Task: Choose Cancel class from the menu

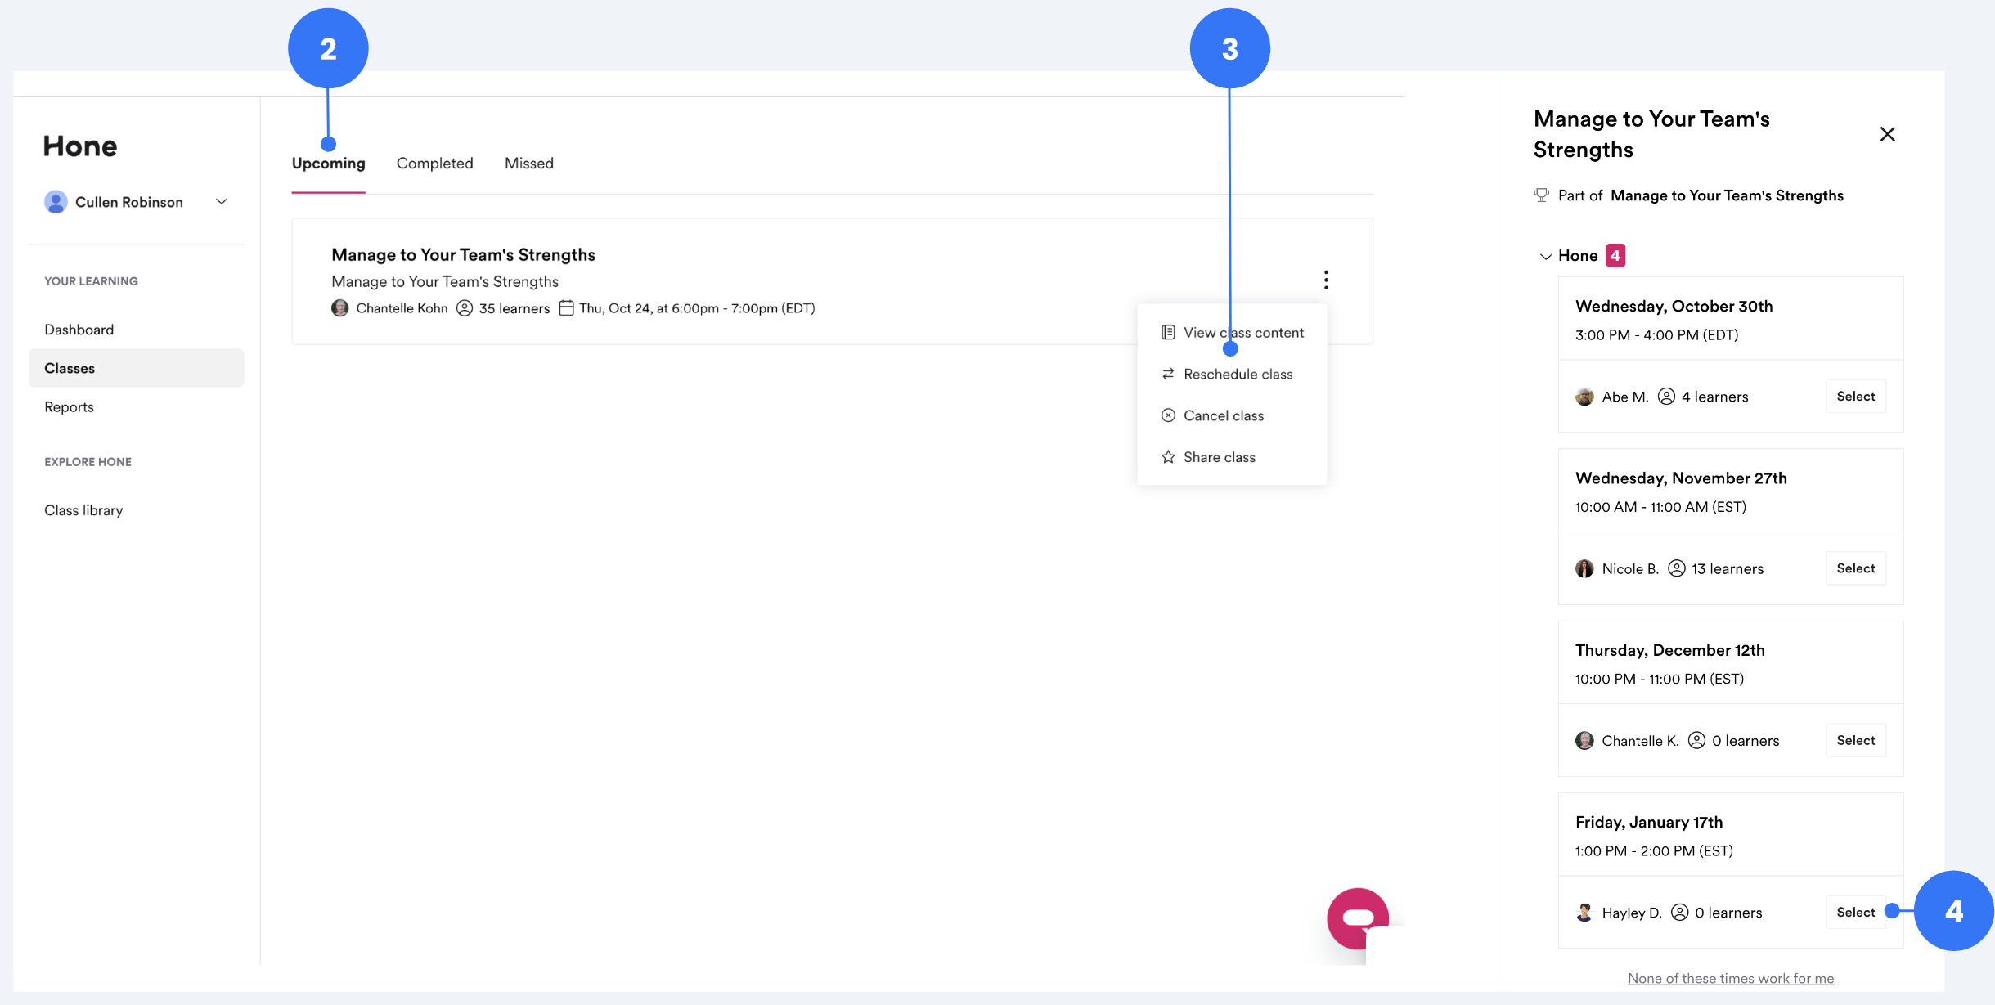Action: 1223,416
